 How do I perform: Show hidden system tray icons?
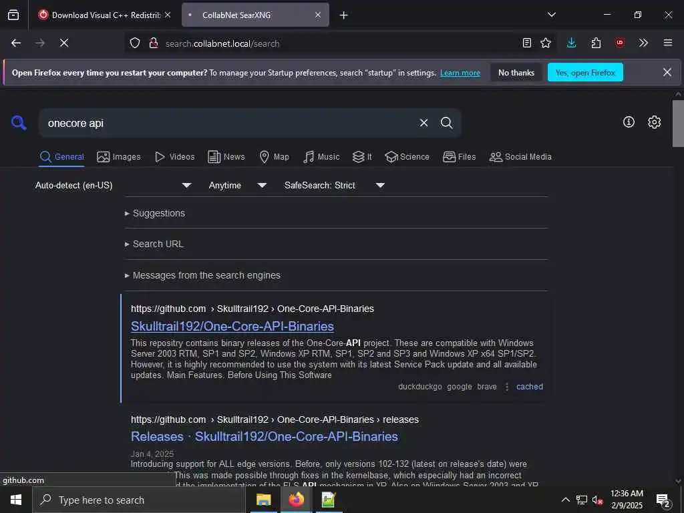click(x=565, y=500)
